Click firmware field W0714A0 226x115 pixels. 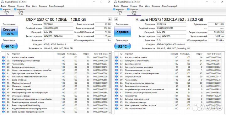click(x=58, y=24)
